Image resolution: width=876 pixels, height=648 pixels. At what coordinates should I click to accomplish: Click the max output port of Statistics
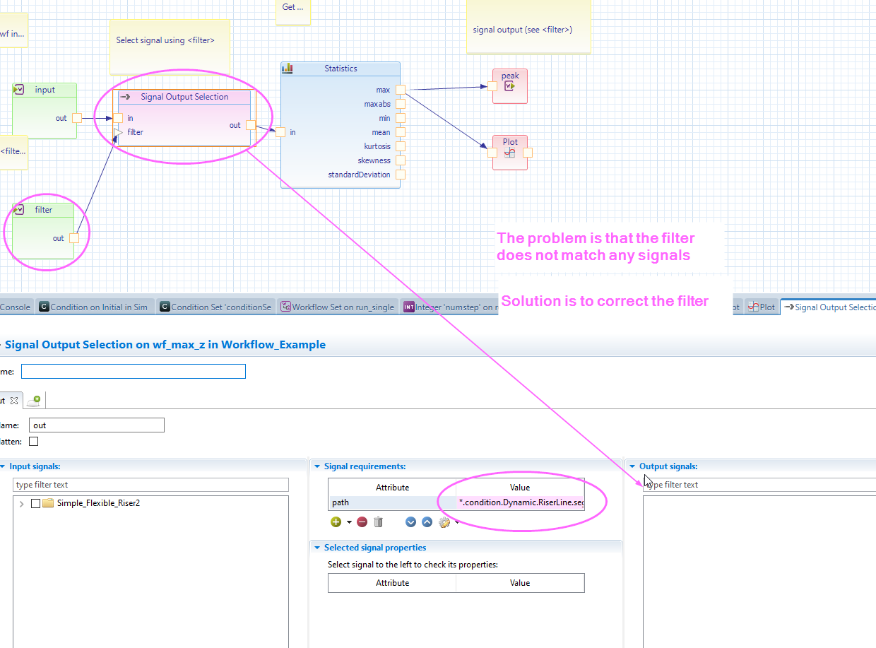click(401, 90)
